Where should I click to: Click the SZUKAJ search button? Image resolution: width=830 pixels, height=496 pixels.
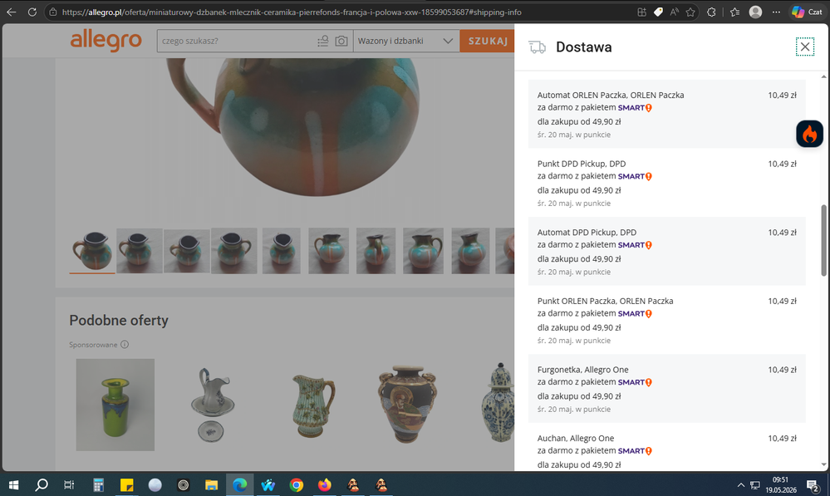click(x=488, y=41)
